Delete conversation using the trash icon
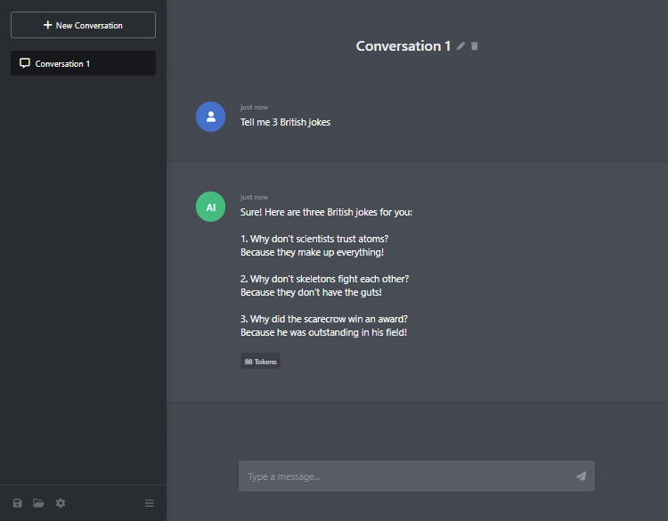 pyautogui.click(x=475, y=46)
